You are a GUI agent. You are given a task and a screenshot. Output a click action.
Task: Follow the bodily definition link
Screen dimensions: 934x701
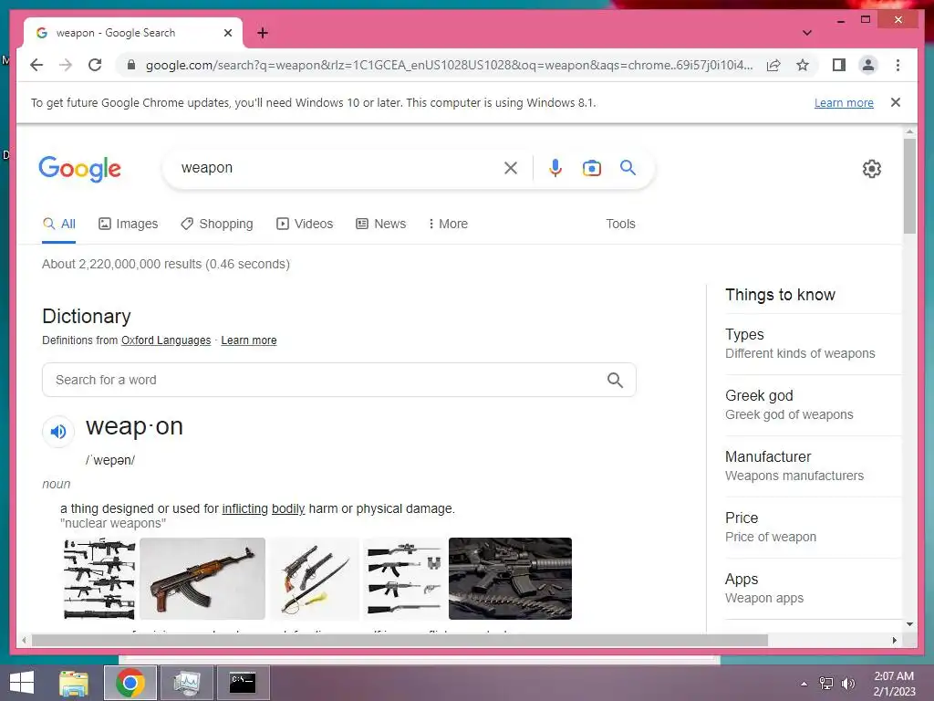(x=288, y=509)
